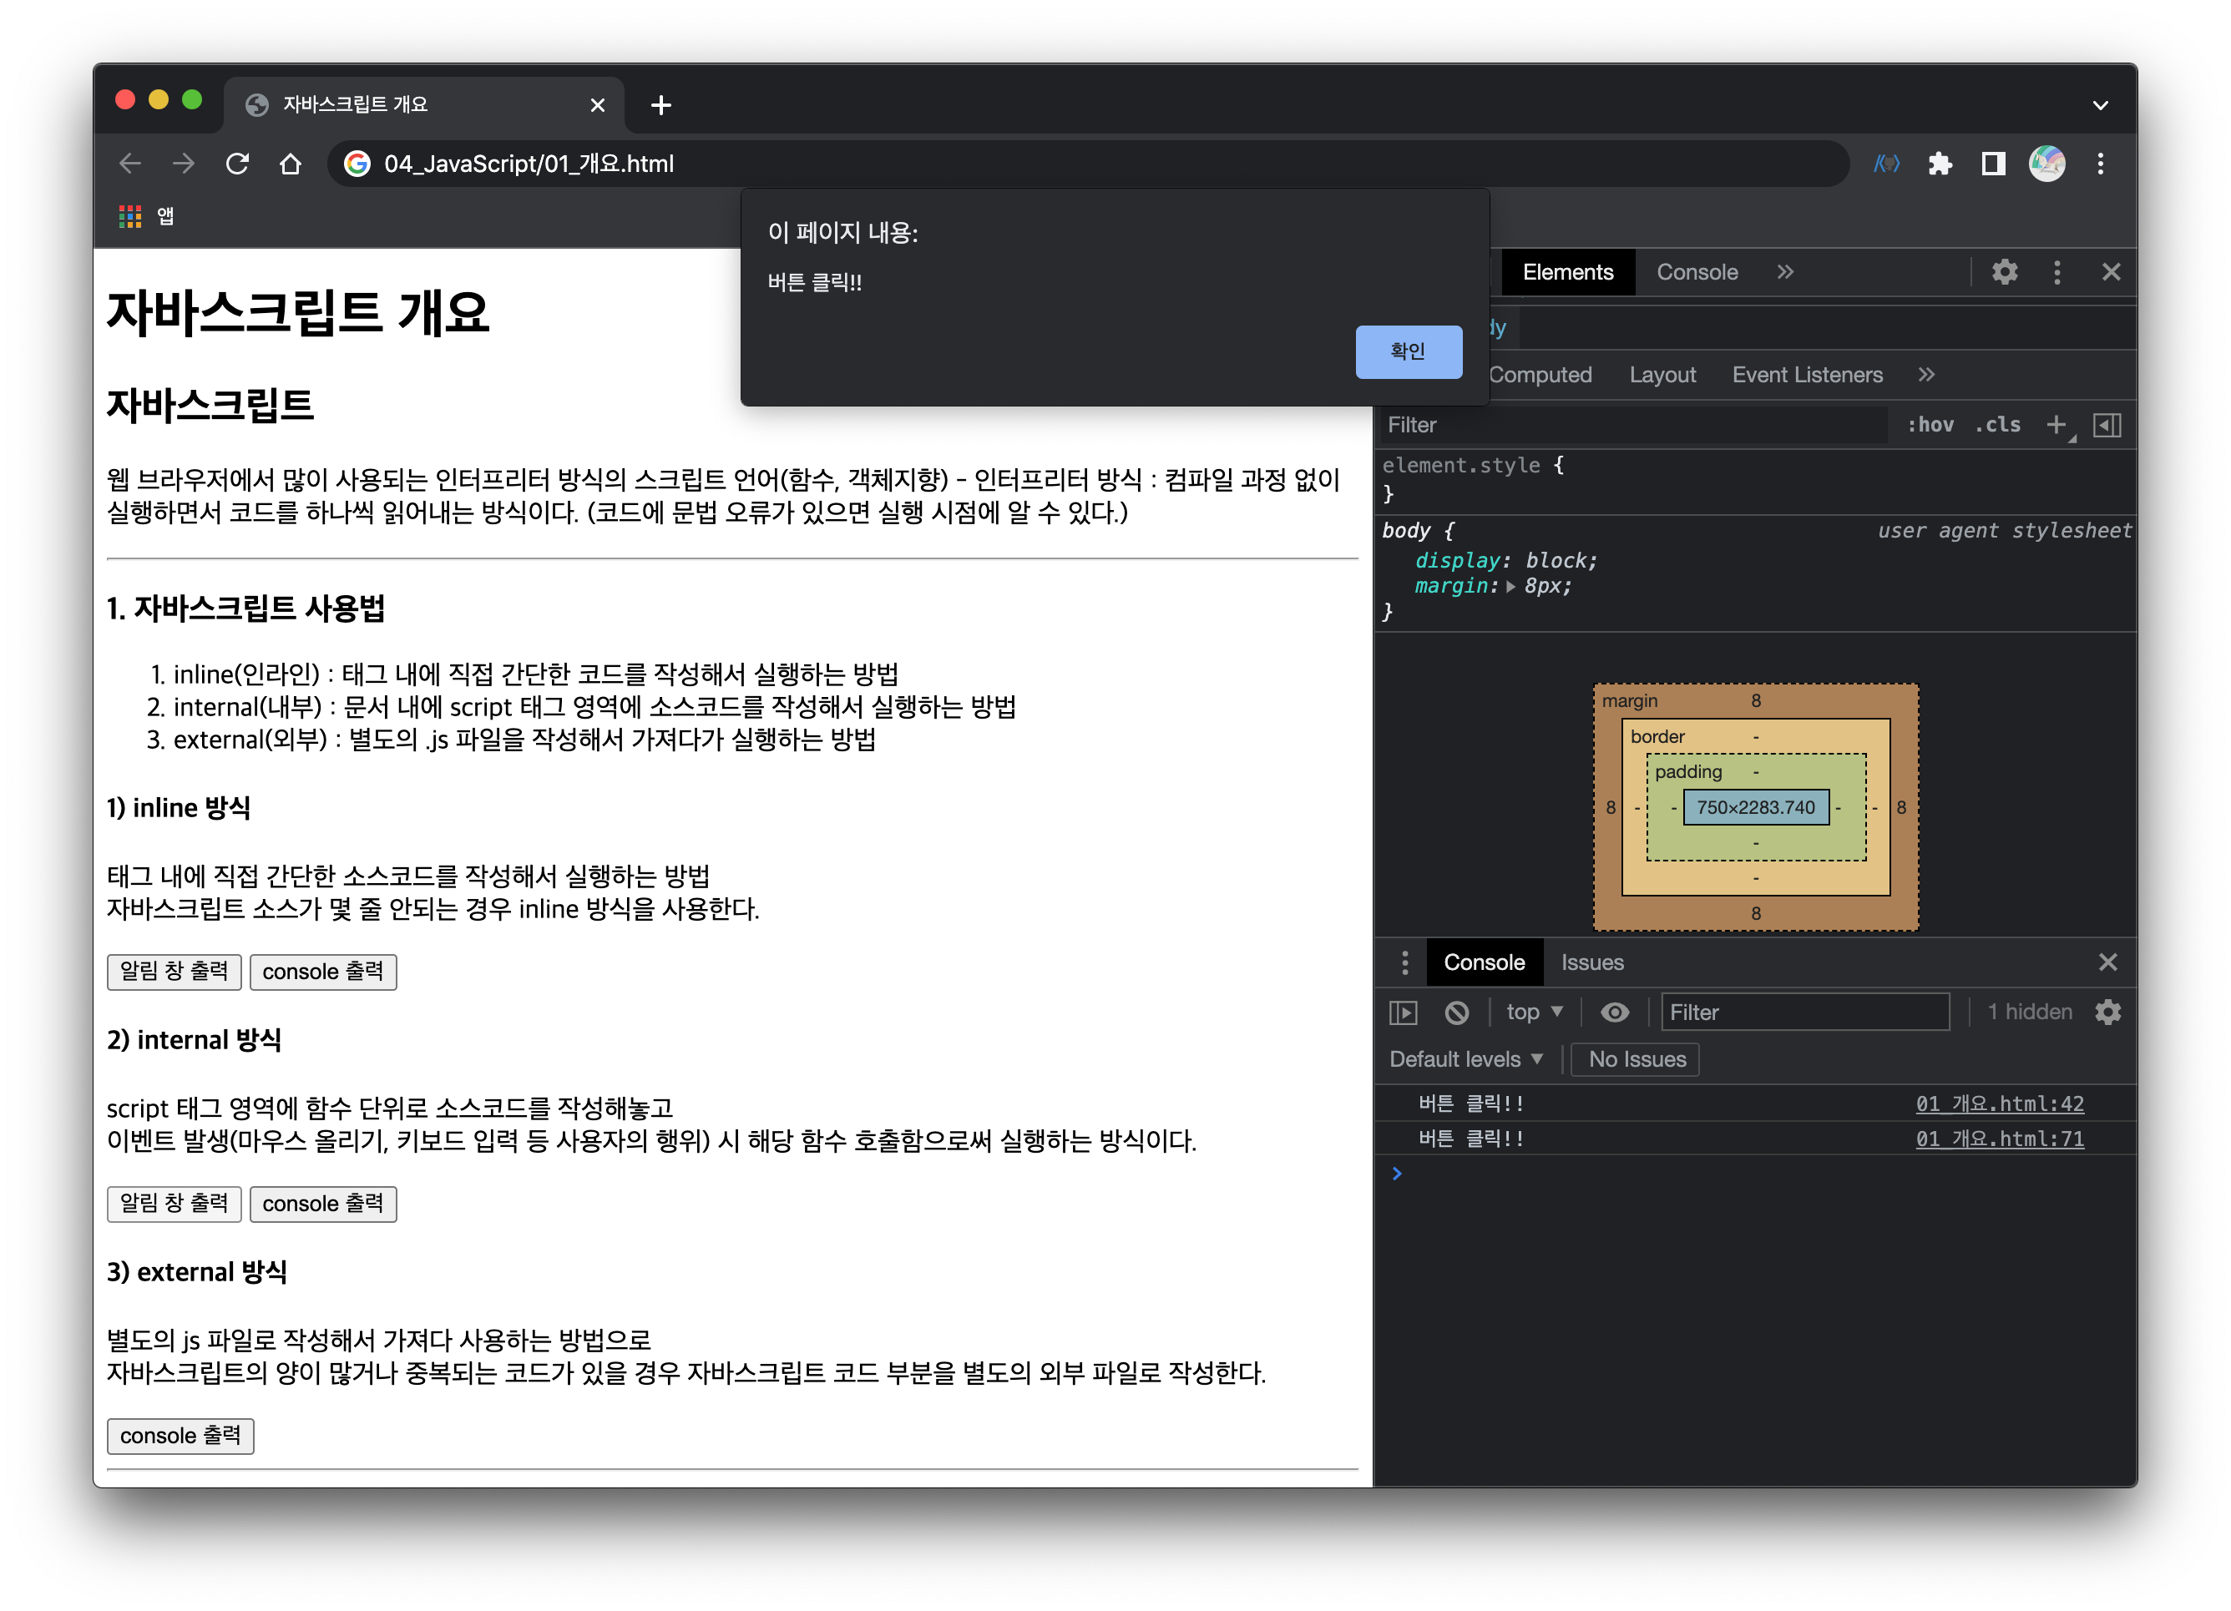Open DevTools settings gear icon
2231x1611 pixels.
pos(2004,272)
